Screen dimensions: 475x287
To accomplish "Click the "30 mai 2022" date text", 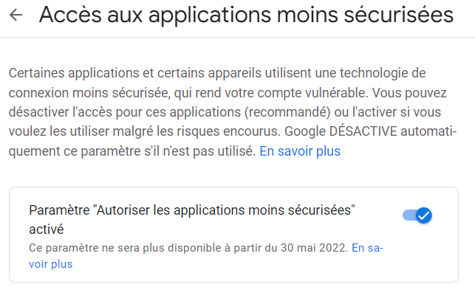I will tap(314, 248).
